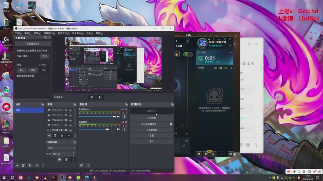
Task: Click the 新建推流目标 button
Action: point(33,43)
